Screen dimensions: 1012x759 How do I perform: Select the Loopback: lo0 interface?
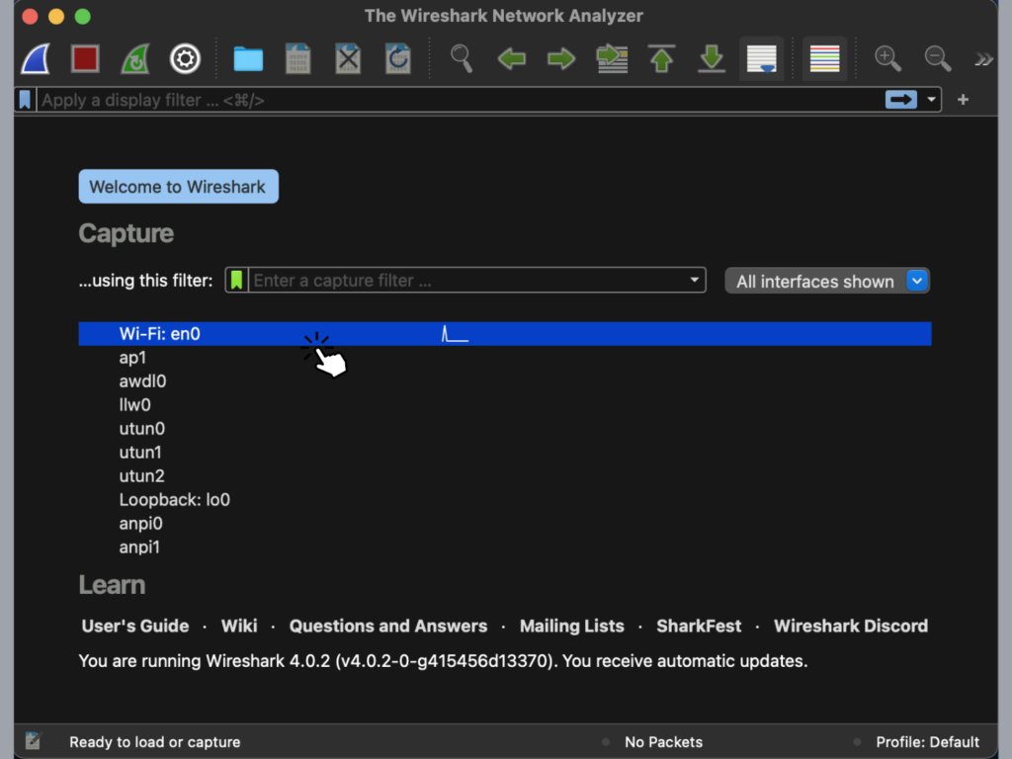[175, 500]
